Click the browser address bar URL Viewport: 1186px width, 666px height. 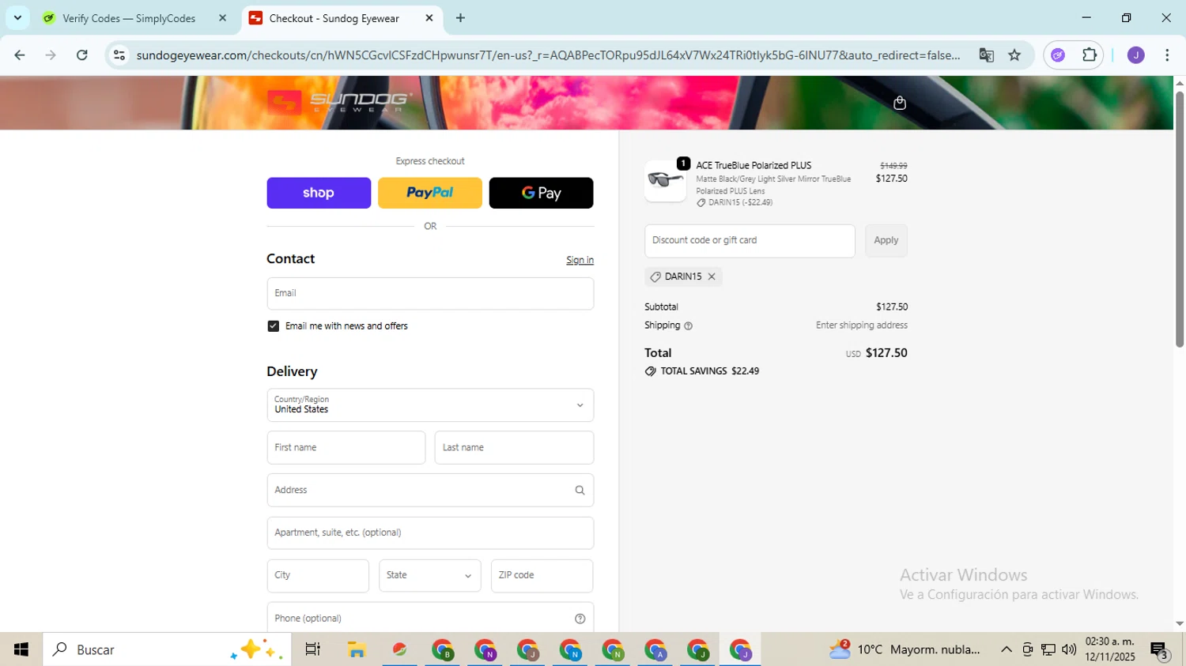click(x=548, y=55)
